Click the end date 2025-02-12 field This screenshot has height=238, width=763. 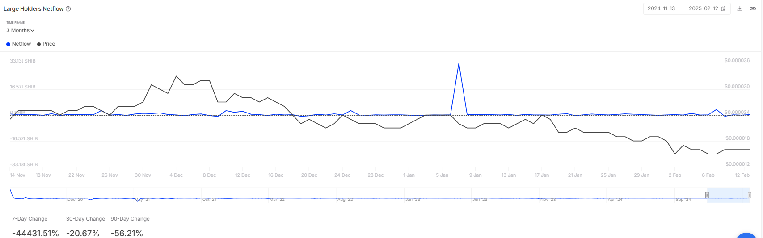point(703,8)
